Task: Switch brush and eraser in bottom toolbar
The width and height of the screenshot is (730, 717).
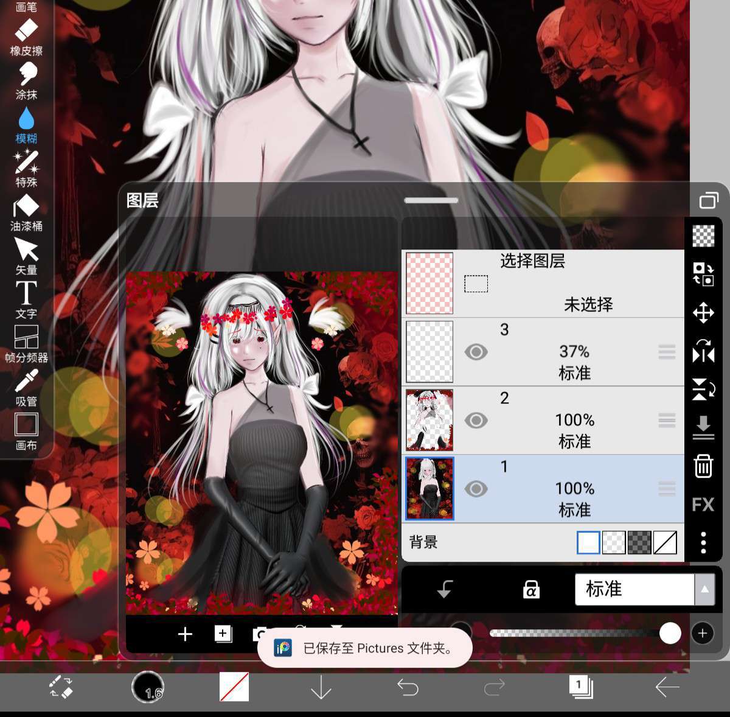Action: tap(61, 687)
